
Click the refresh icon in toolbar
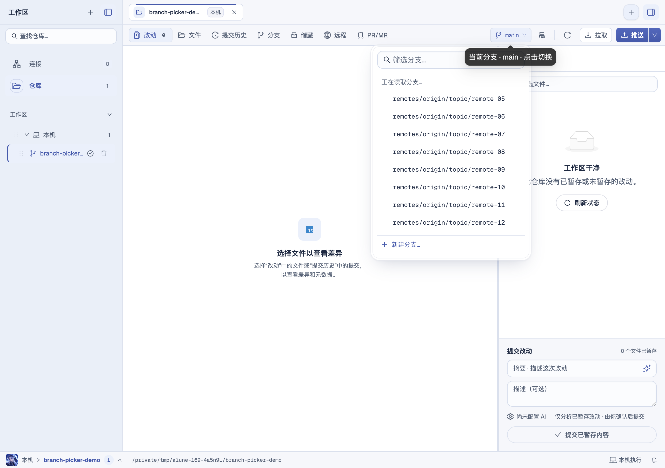click(567, 35)
